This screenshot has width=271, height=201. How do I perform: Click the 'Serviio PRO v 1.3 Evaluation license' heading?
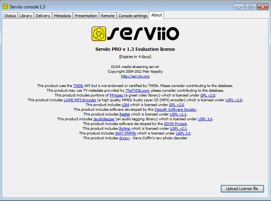tap(135, 49)
